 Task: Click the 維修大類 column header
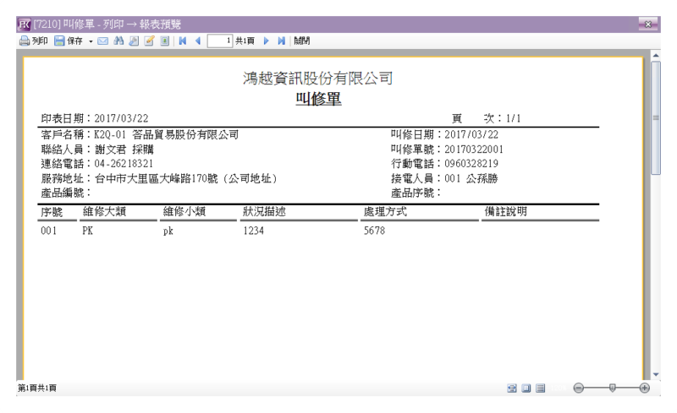click(x=104, y=211)
